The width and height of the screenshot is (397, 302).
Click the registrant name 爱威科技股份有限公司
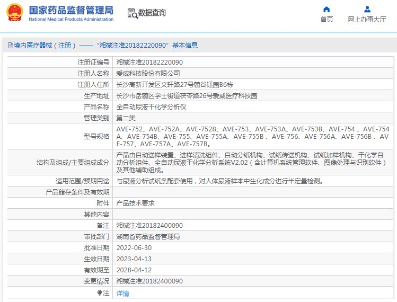(148, 73)
